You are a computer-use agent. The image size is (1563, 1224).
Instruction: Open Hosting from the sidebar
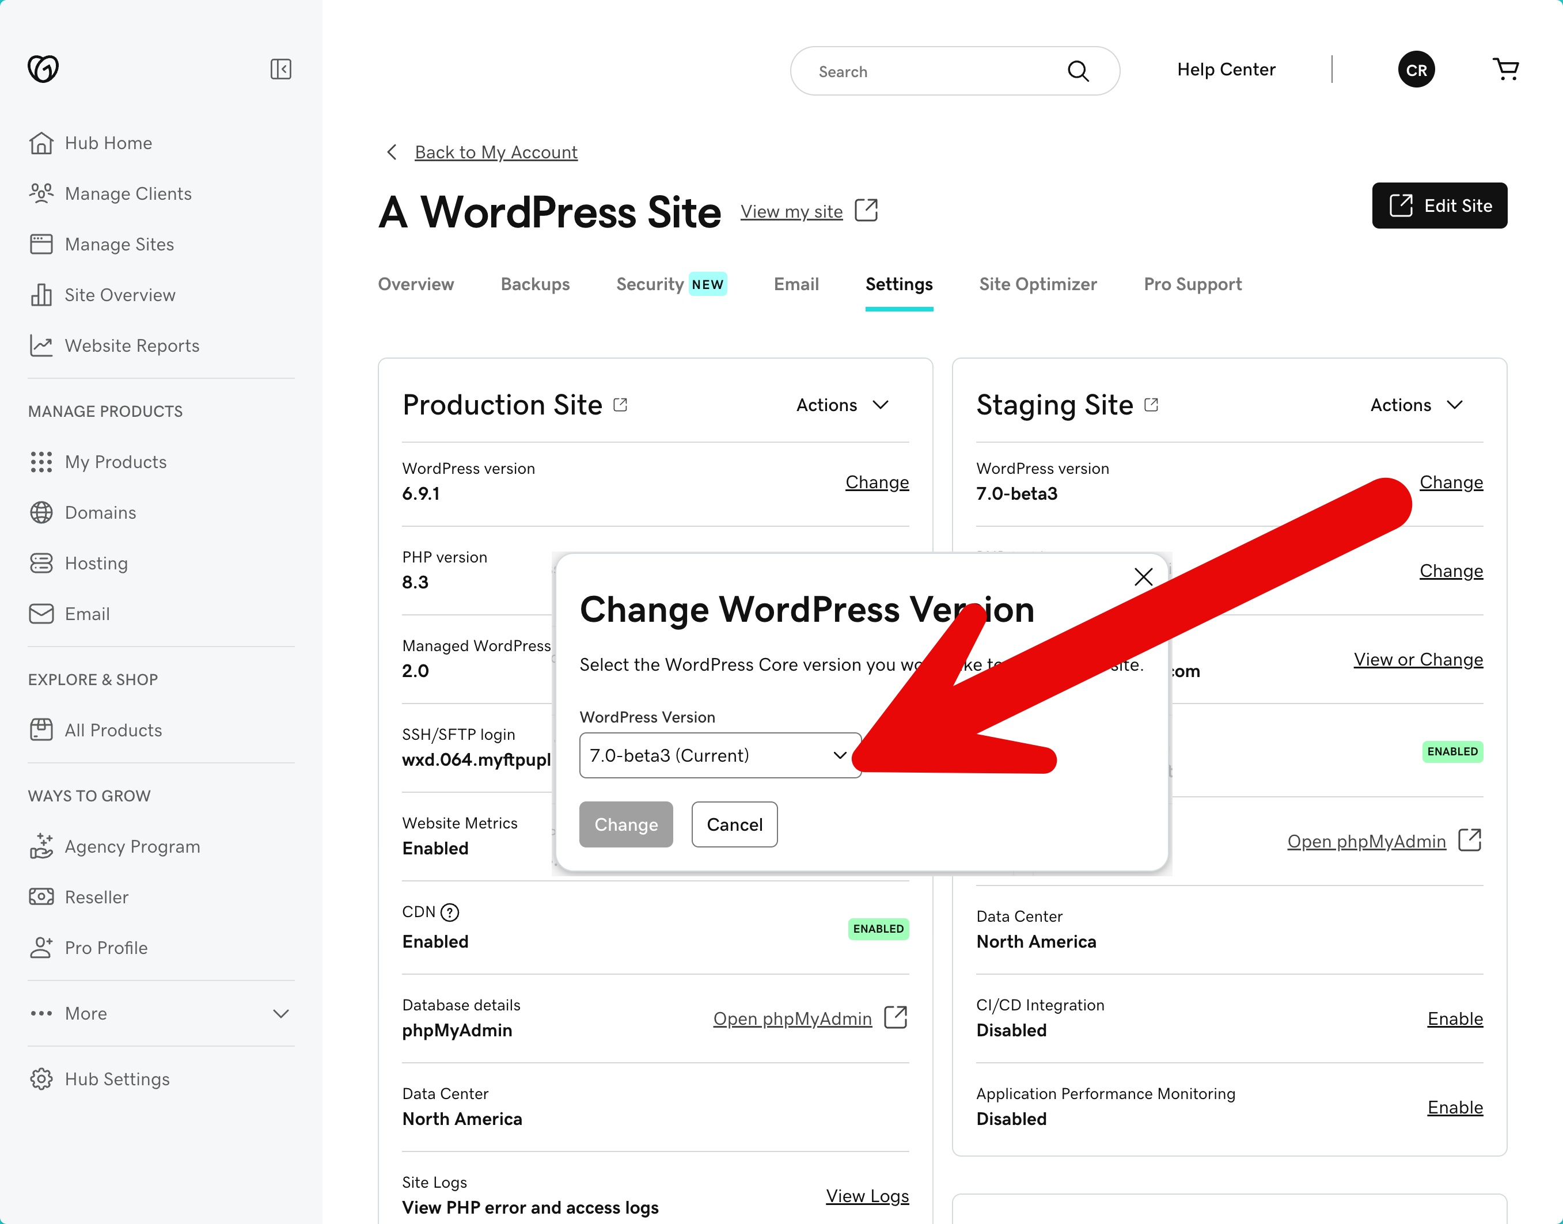[96, 563]
